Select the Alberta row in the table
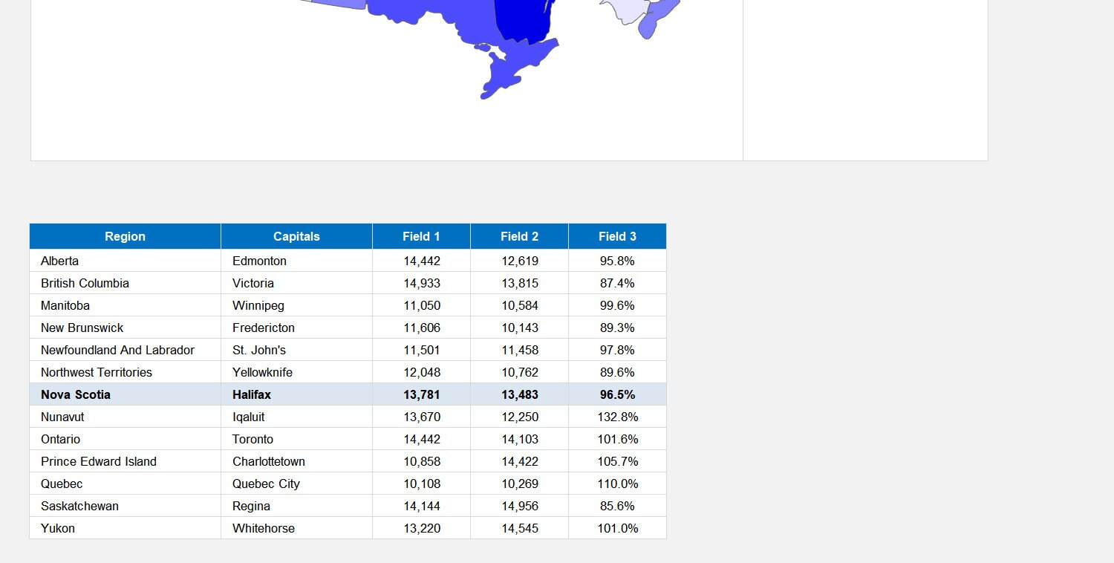 tap(125, 261)
